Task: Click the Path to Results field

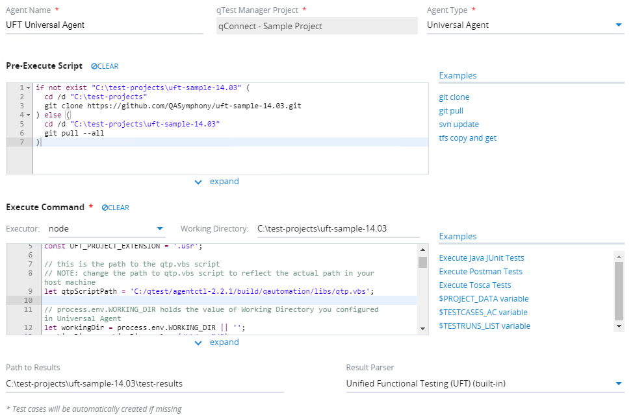Action: (144, 384)
